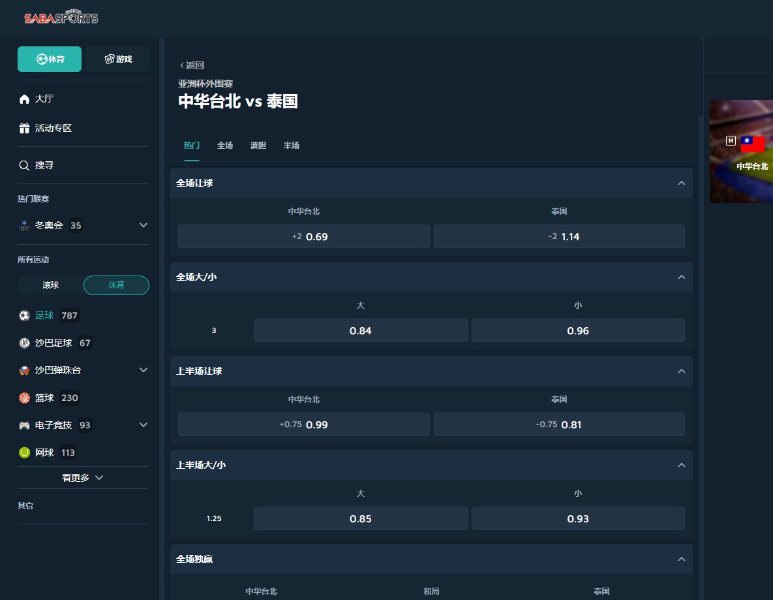773x600 pixels.
Task: Open the 沙巴足球 category icon
Action: tap(23, 343)
